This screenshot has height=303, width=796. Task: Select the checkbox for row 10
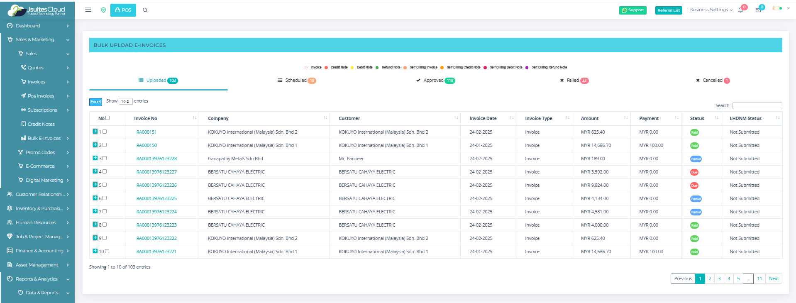tap(107, 251)
